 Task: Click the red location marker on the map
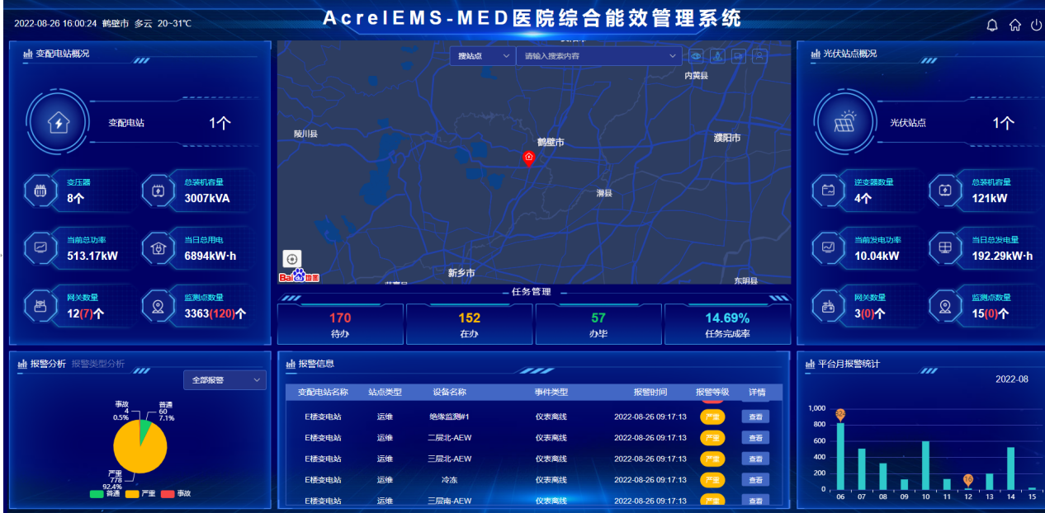(x=529, y=158)
